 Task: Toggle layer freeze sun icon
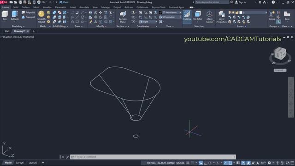click(x=233, y=12)
